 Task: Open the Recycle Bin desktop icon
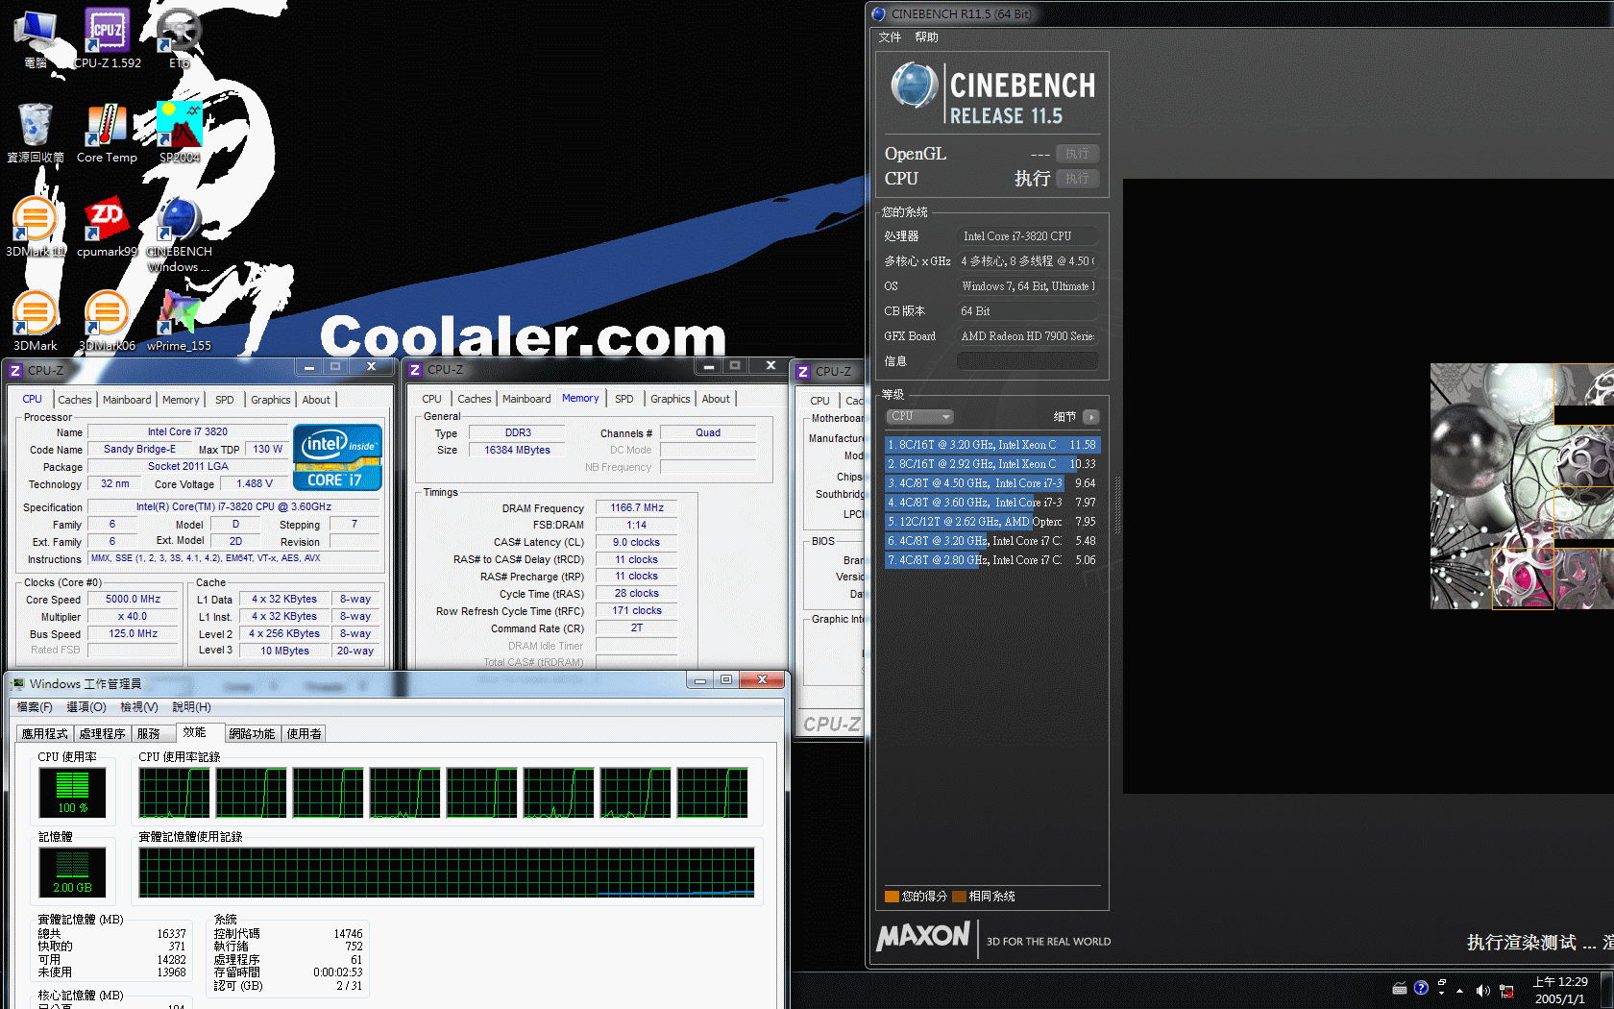tap(36, 133)
